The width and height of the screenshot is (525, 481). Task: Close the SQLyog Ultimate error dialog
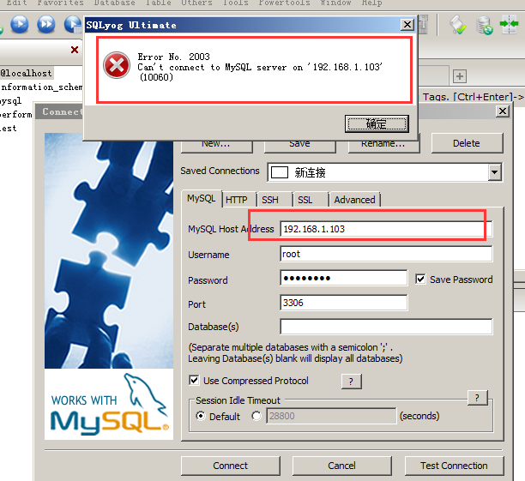407,25
